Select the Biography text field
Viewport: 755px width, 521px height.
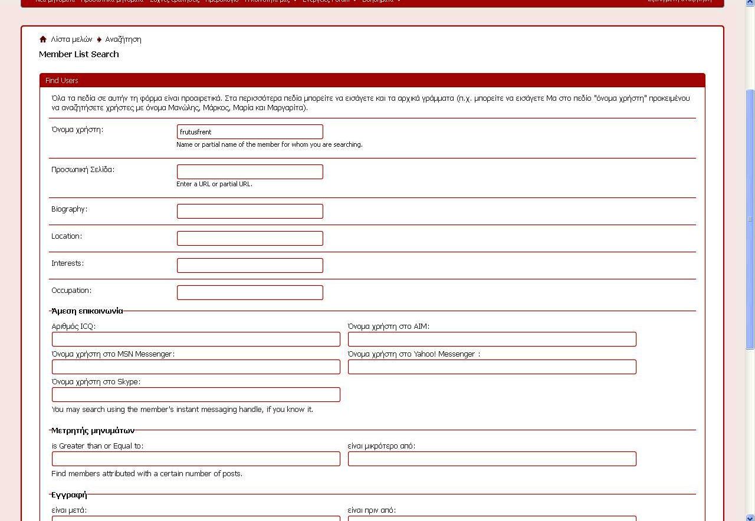point(250,211)
